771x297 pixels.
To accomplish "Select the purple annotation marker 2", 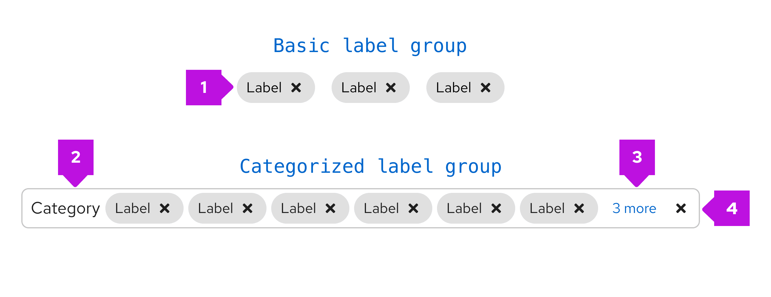I will [76, 157].
